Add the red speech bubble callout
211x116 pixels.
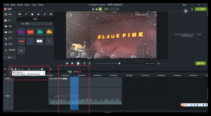coord(30,32)
